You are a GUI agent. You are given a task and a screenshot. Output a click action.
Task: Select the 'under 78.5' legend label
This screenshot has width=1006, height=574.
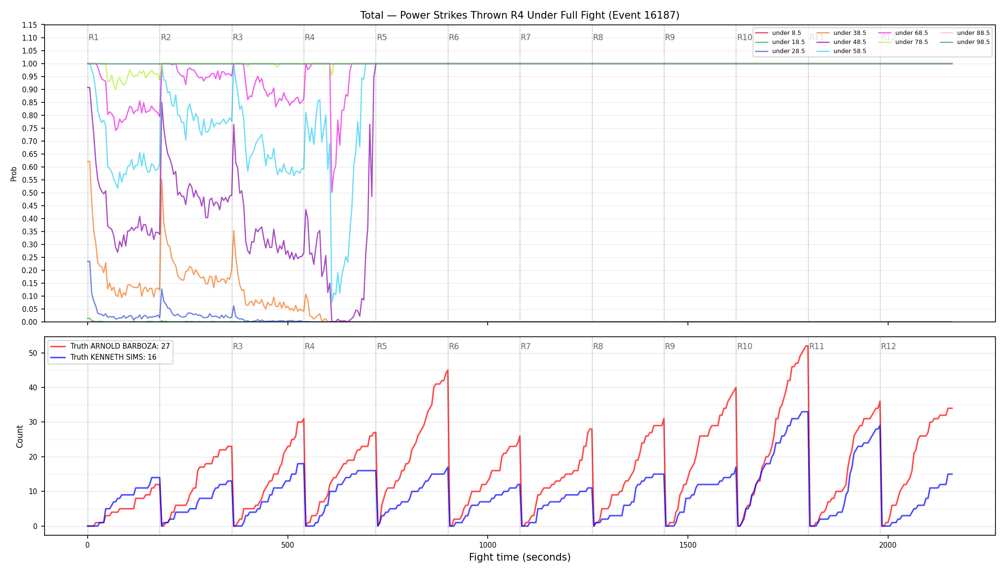point(911,42)
